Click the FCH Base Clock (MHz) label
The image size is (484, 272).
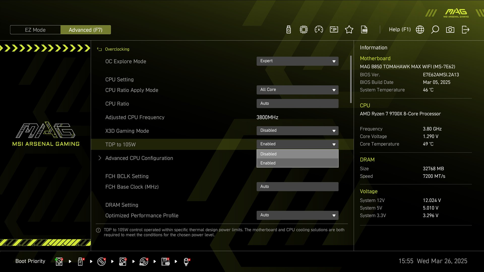[x=132, y=187]
